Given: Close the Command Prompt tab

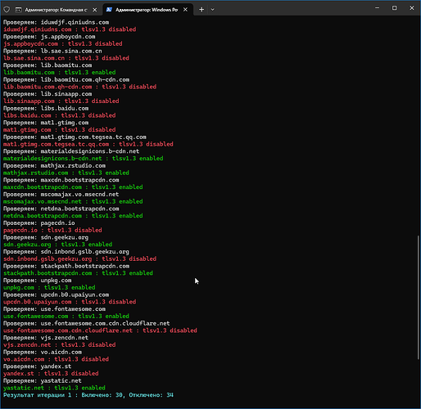Looking at the screenshot, I should [95, 10].
